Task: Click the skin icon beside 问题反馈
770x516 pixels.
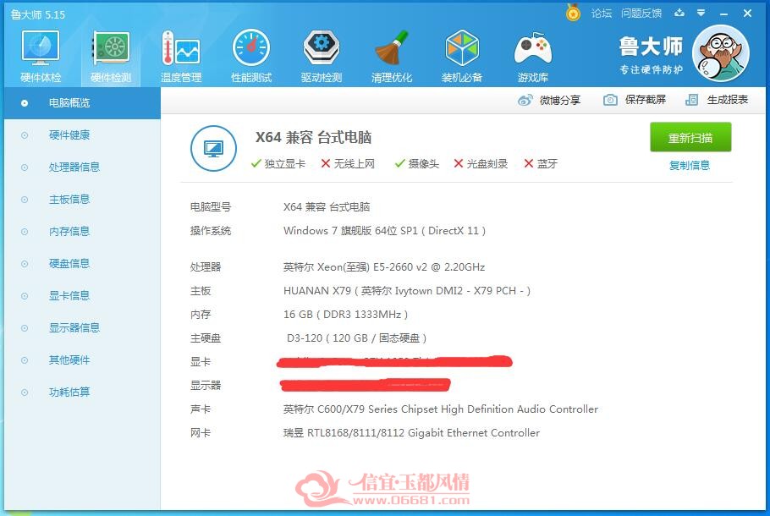Action: (679, 13)
